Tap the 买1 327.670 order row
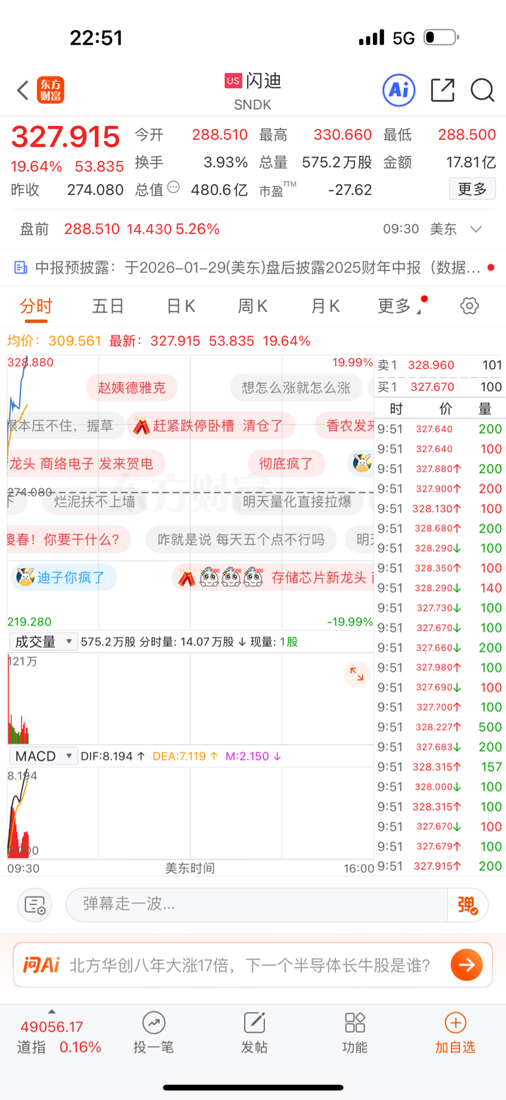Viewport: 506px width, 1100px height. click(439, 387)
